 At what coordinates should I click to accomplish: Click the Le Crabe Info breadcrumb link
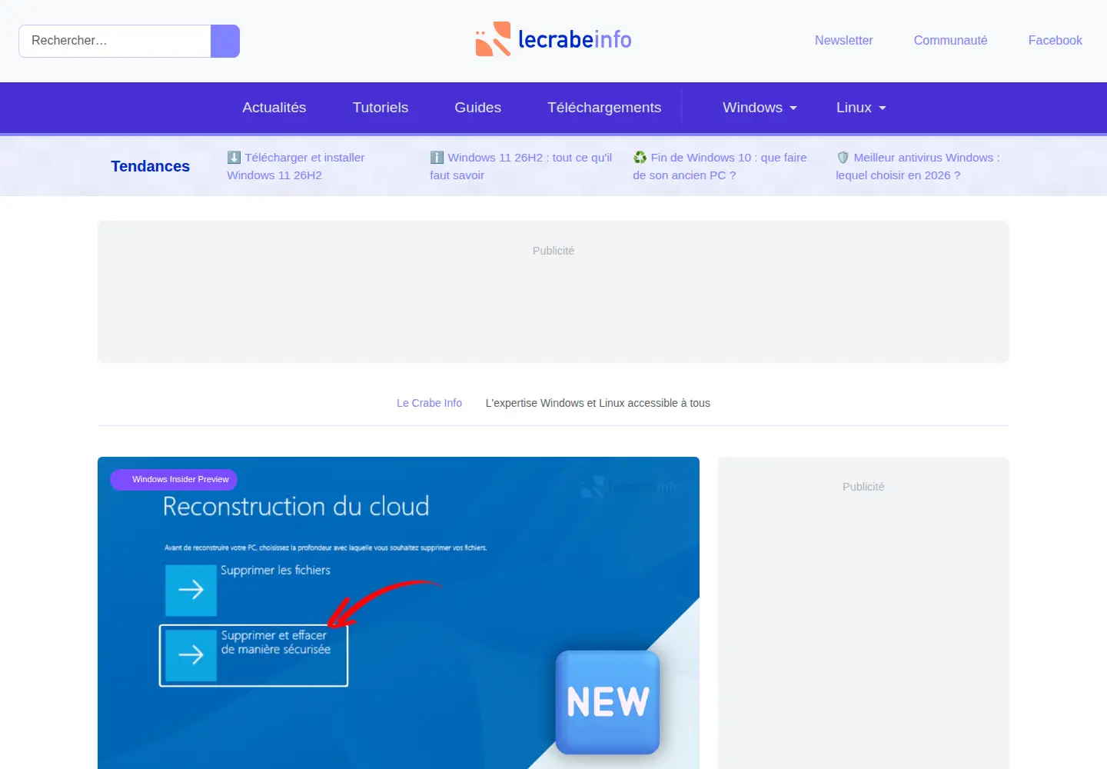pyautogui.click(x=429, y=403)
